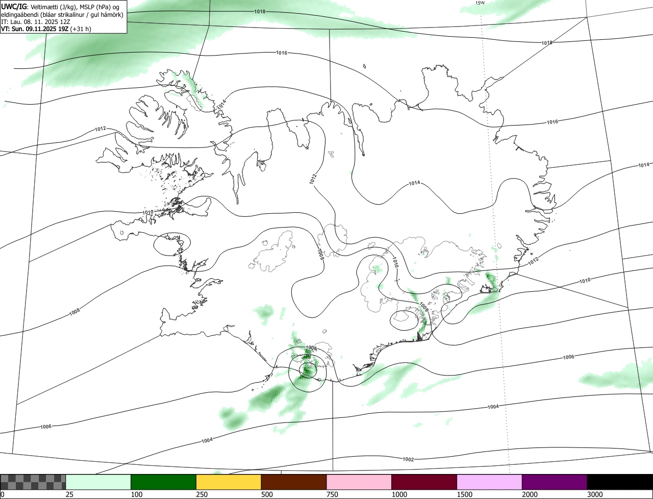653x499 pixels.
Task: Click the legend value 1000
Action: (399, 494)
